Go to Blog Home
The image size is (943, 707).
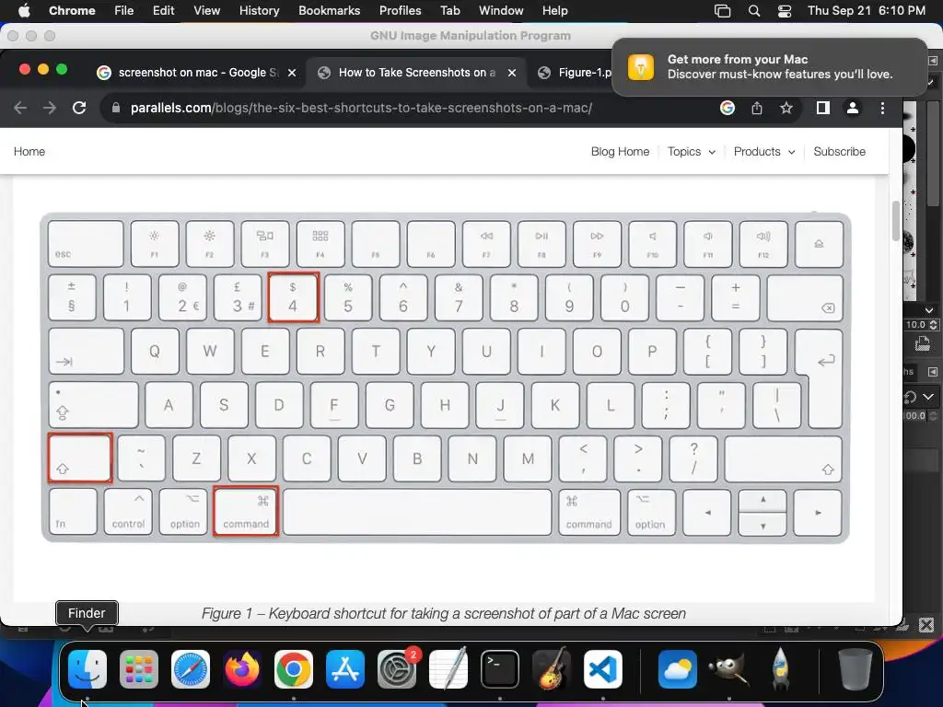coord(620,152)
